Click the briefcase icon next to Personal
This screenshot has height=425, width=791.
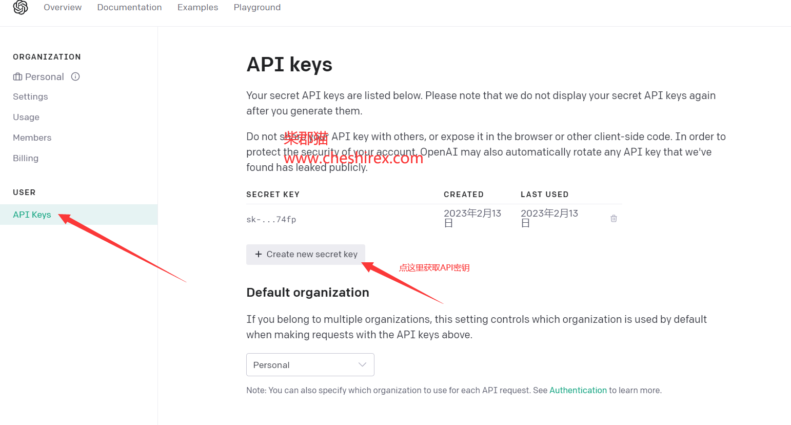click(17, 77)
